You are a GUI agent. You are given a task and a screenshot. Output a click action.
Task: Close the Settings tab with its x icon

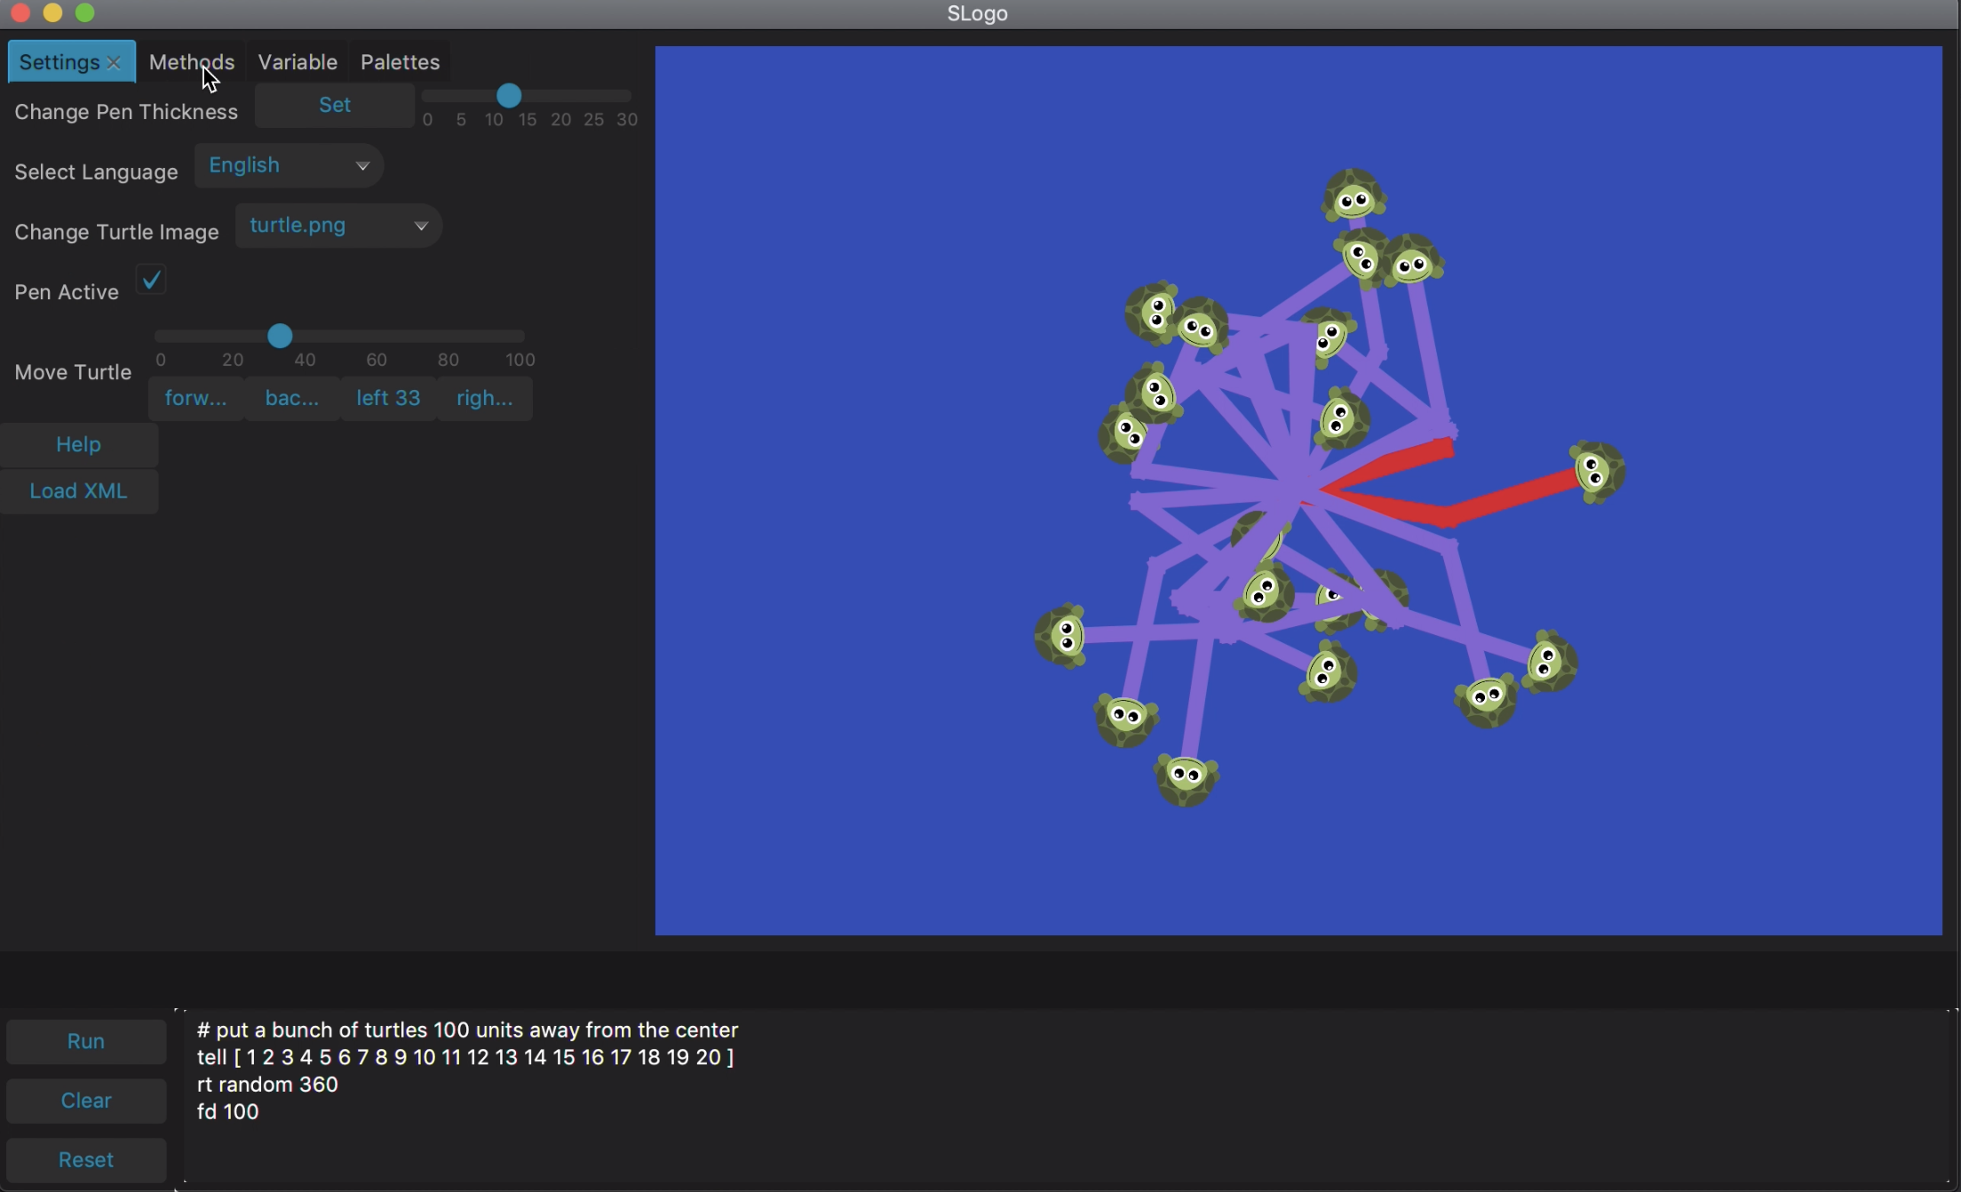114,63
